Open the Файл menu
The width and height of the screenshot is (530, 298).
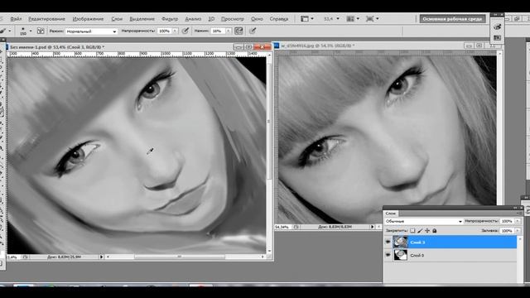[16, 19]
